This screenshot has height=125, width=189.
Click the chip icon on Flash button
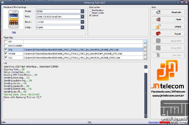coord(158,19)
